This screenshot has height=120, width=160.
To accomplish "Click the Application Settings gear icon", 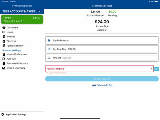I will pos(3,114).
